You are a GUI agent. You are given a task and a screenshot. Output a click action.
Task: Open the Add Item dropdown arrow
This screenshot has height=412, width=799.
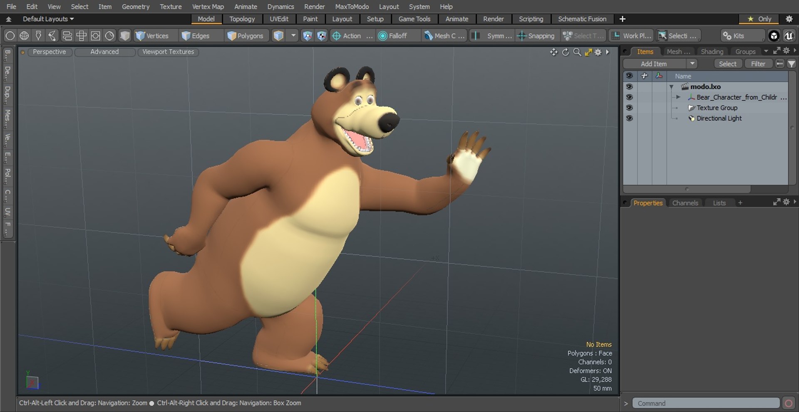tap(692, 64)
